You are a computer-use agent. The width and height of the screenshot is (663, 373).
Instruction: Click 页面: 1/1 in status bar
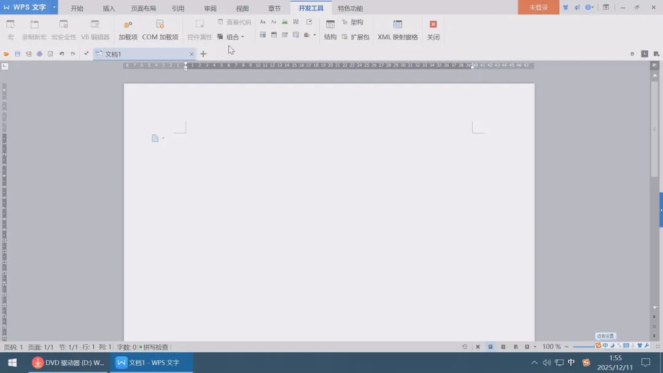pos(41,347)
